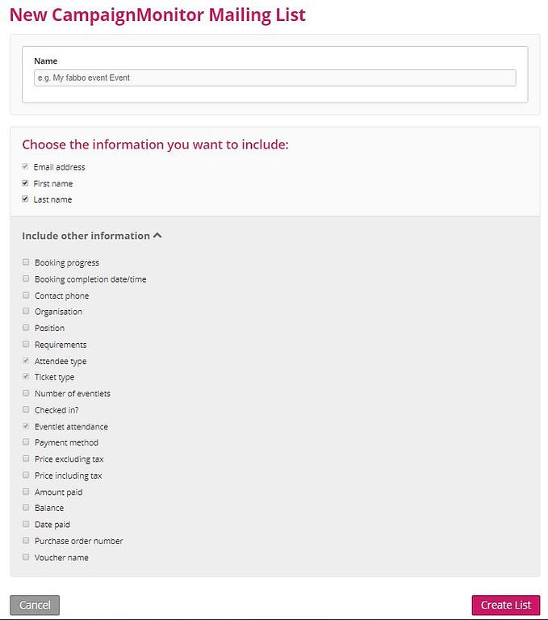Enable the Balance checkbox
Image resolution: width=548 pixels, height=620 pixels.
(26, 507)
